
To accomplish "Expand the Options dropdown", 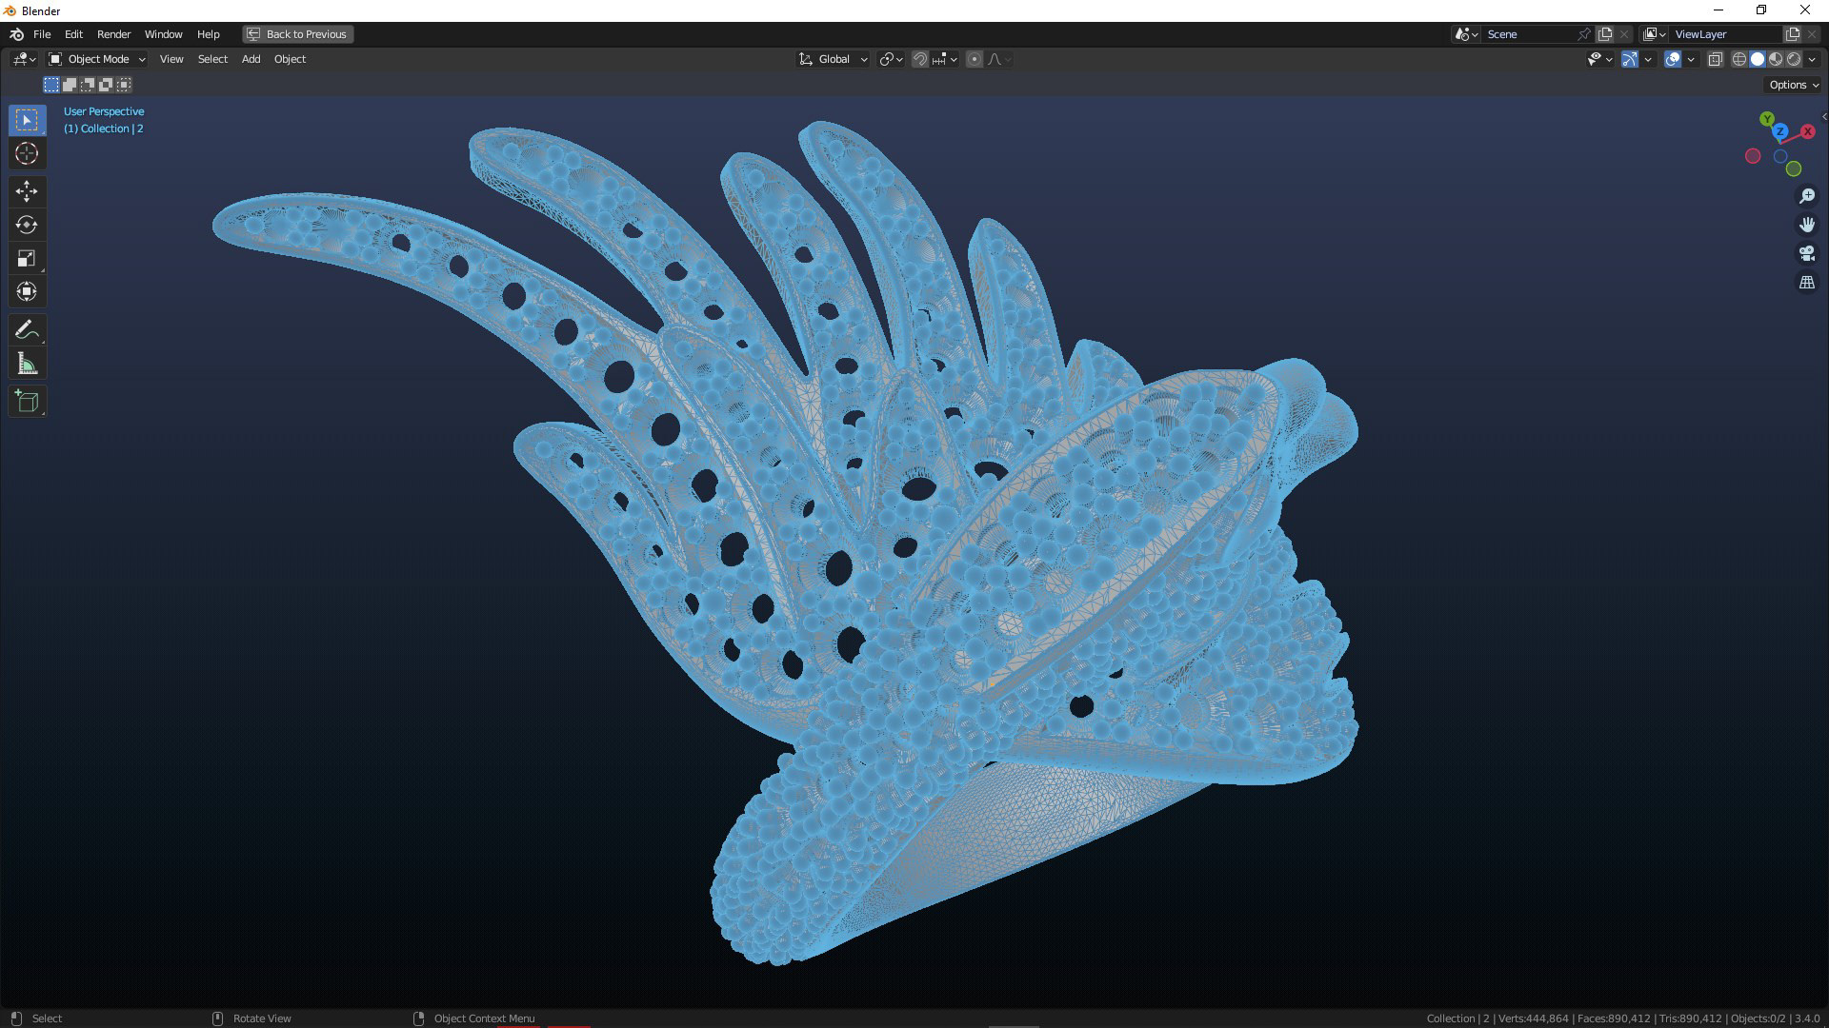I will [1793, 85].
